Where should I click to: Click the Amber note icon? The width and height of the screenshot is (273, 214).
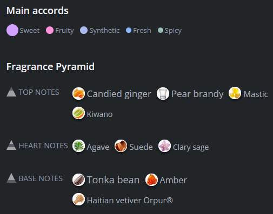[x=151, y=180]
